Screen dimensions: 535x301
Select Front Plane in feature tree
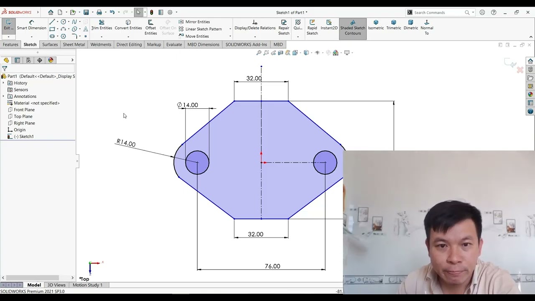pyautogui.click(x=24, y=110)
